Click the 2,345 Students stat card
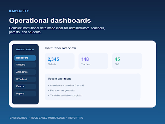This screenshot has height=124, width=165. tap(59, 61)
